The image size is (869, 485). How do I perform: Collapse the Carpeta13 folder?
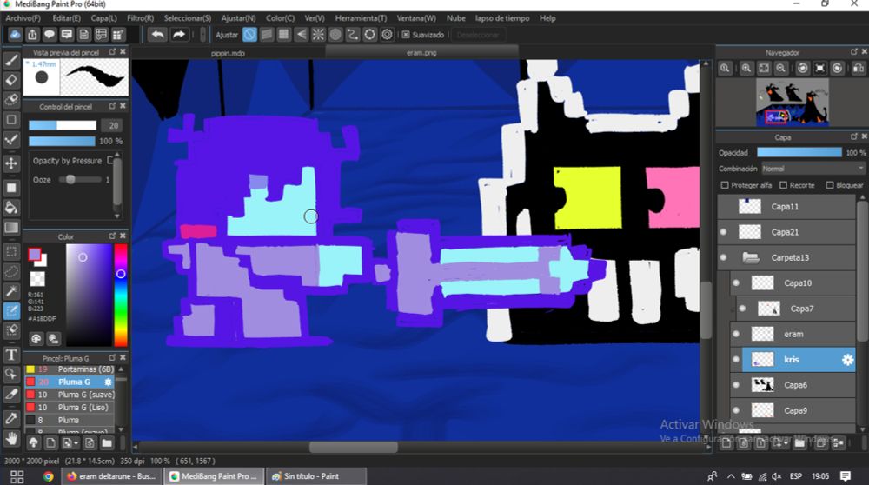tap(751, 258)
